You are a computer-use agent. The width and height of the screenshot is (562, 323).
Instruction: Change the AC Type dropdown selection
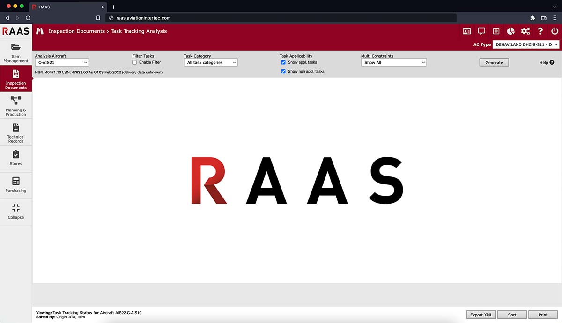[526, 44]
